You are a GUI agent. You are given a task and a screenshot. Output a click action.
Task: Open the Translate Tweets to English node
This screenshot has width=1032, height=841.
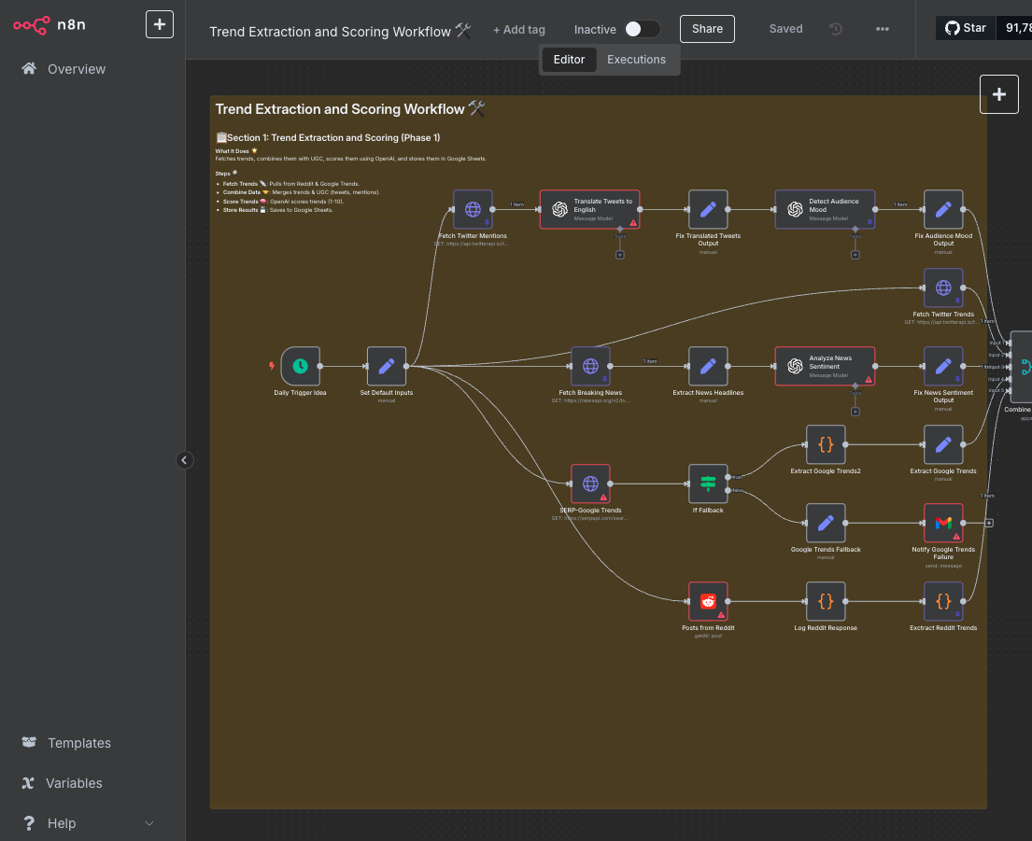click(x=589, y=210)
